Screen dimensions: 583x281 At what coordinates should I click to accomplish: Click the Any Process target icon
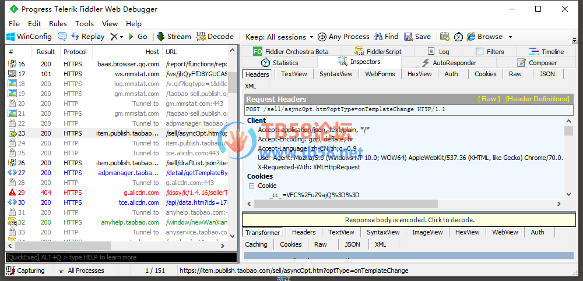click(x=322, y=37)
